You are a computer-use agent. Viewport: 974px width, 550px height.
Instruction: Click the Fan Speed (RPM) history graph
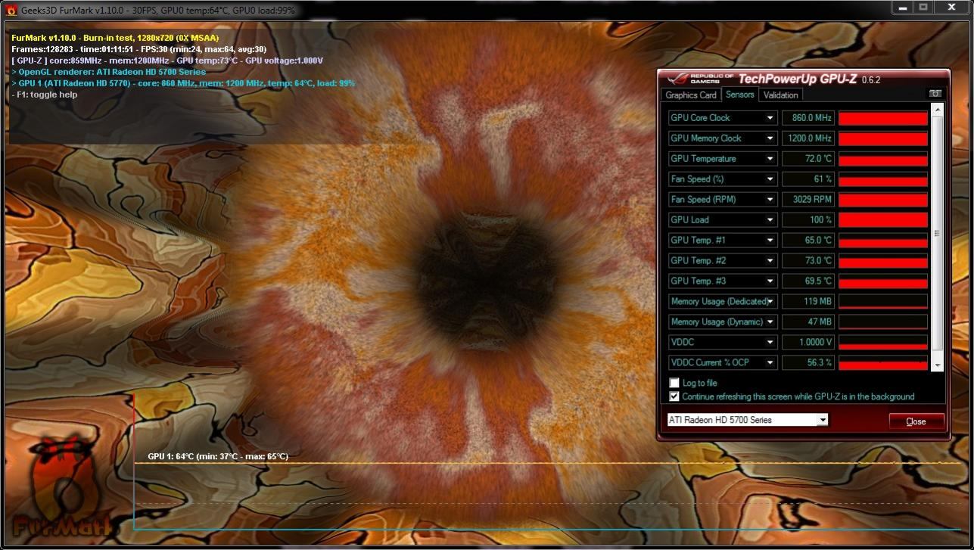click(883, 200)
